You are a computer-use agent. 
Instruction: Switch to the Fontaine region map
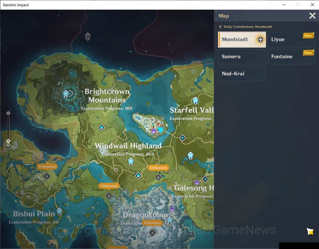click(x=291, y=56)
